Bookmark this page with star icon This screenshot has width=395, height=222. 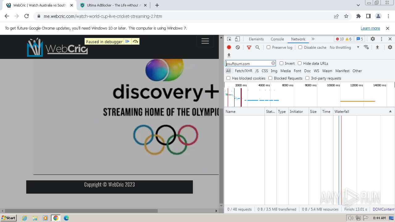pos(346,16)
